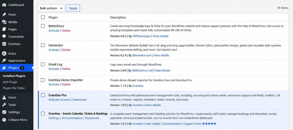
Task: Check the Eventixa Pro checkbox
Action: 43,95
